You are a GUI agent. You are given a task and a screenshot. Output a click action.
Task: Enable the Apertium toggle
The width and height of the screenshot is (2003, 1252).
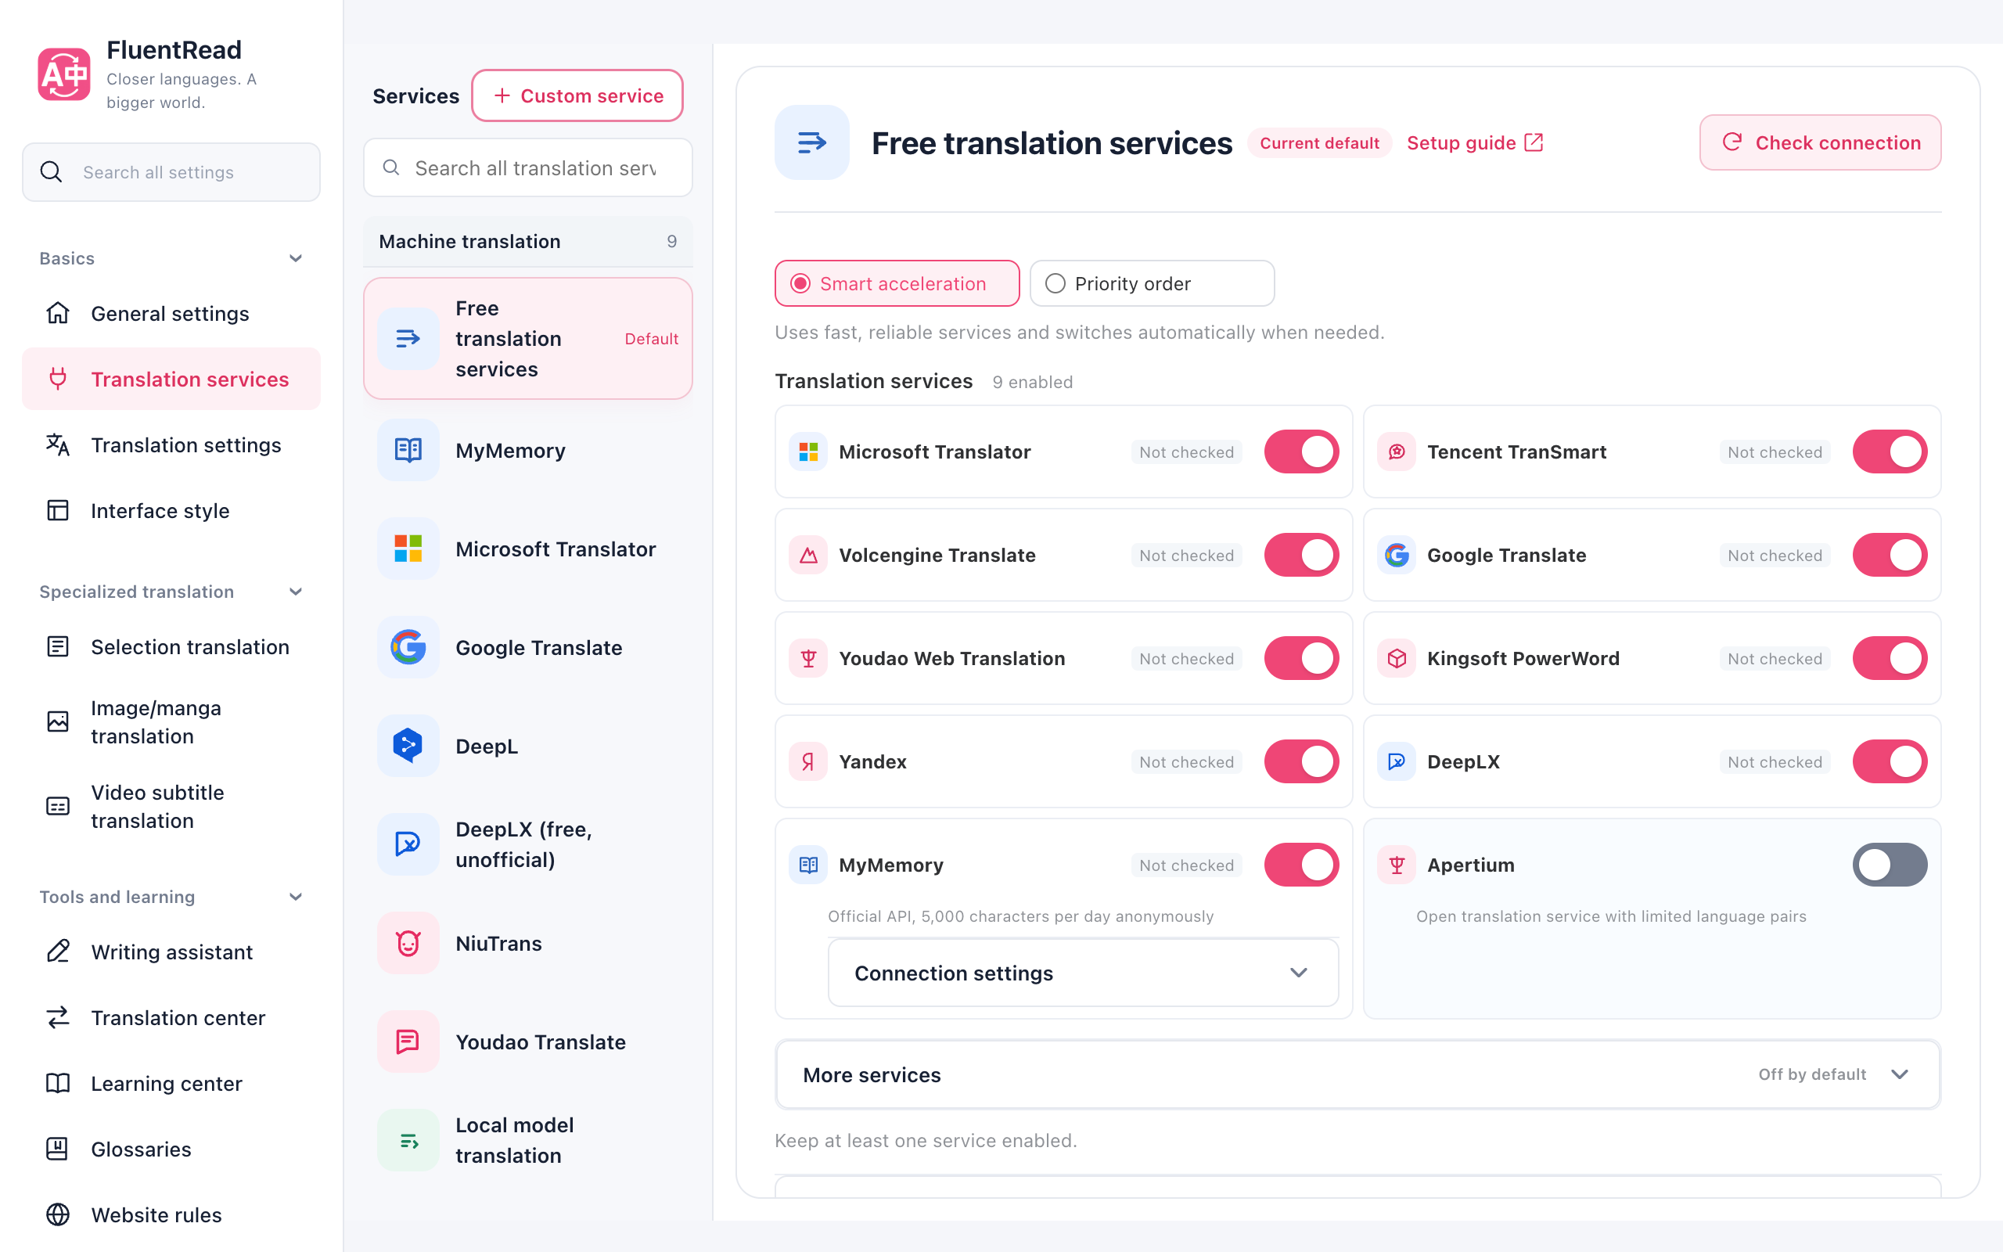coord(1890,865)
